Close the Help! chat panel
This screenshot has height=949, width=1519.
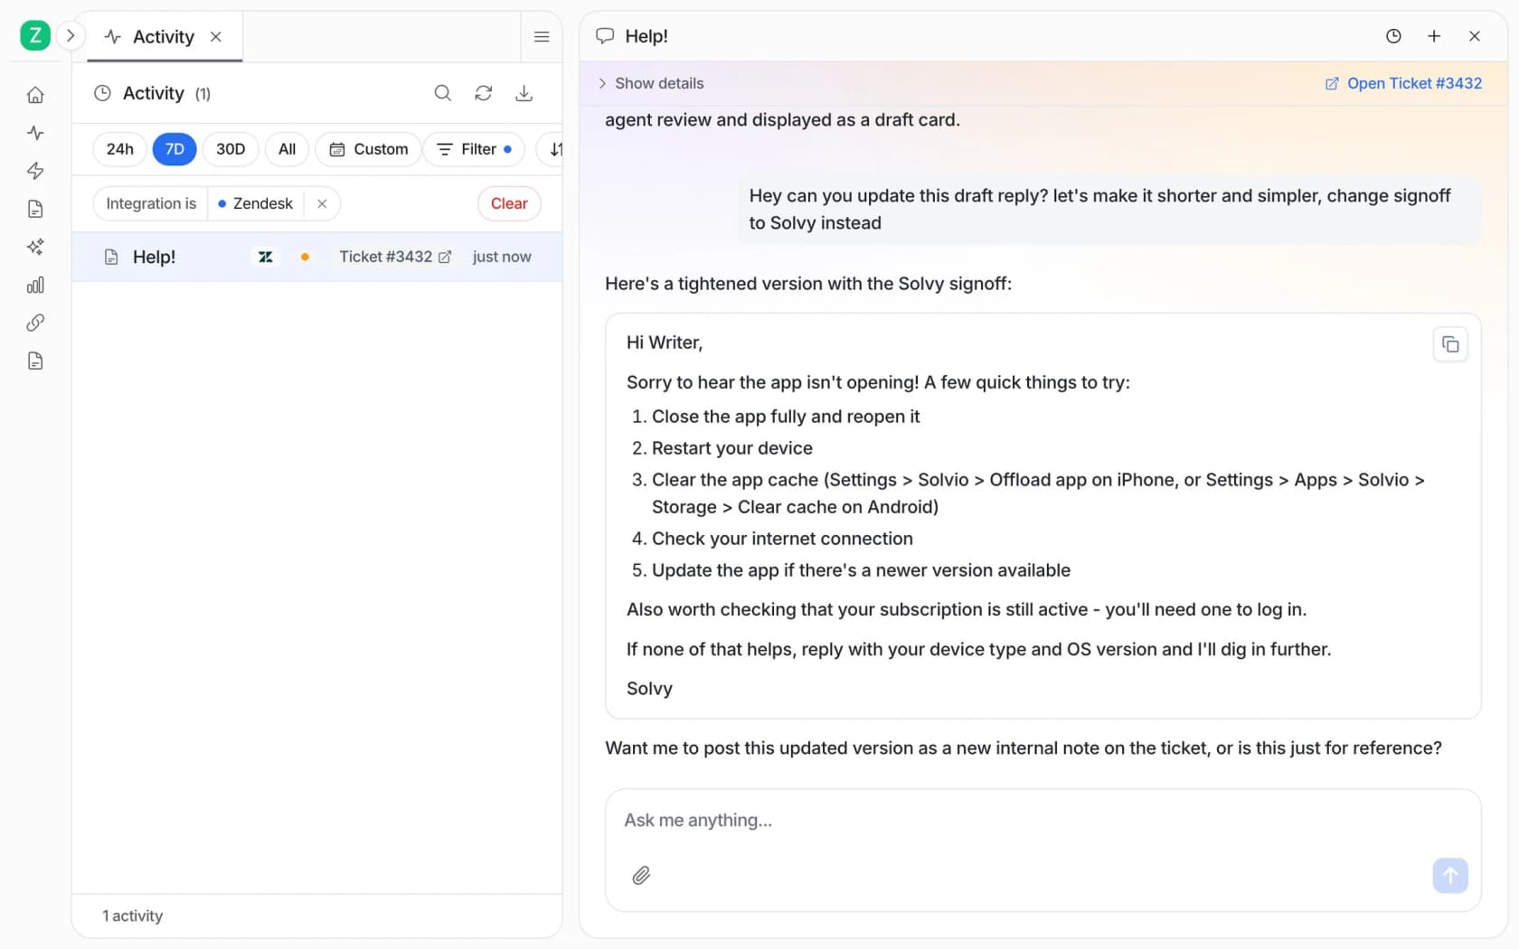pyautogui.click(x=1475, y=36)
